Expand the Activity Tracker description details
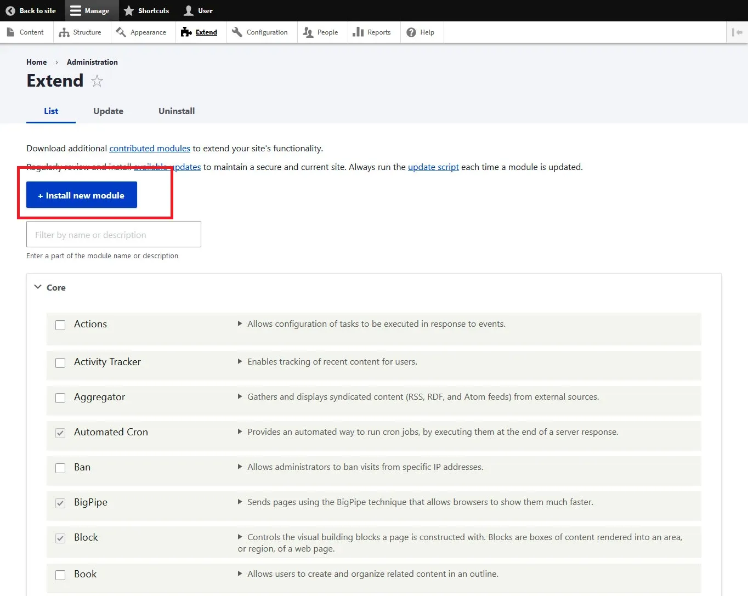 coord(240,362)
